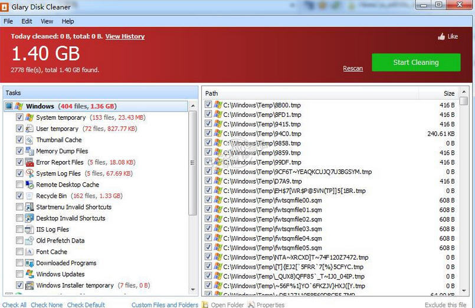The width and height of the screenshot is (475, 308).
Task: Enable the Font Cache checkbox
Action: tap(19, 252)
